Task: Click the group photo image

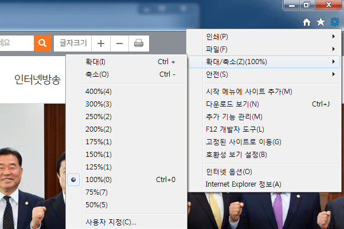Action: (33, 167)
